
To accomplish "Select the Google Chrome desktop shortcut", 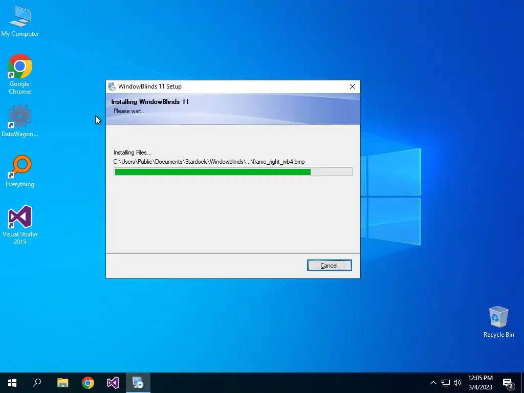I will pos(20,75).
